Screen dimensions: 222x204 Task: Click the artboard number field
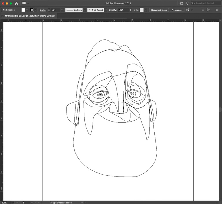pos(26,203)
